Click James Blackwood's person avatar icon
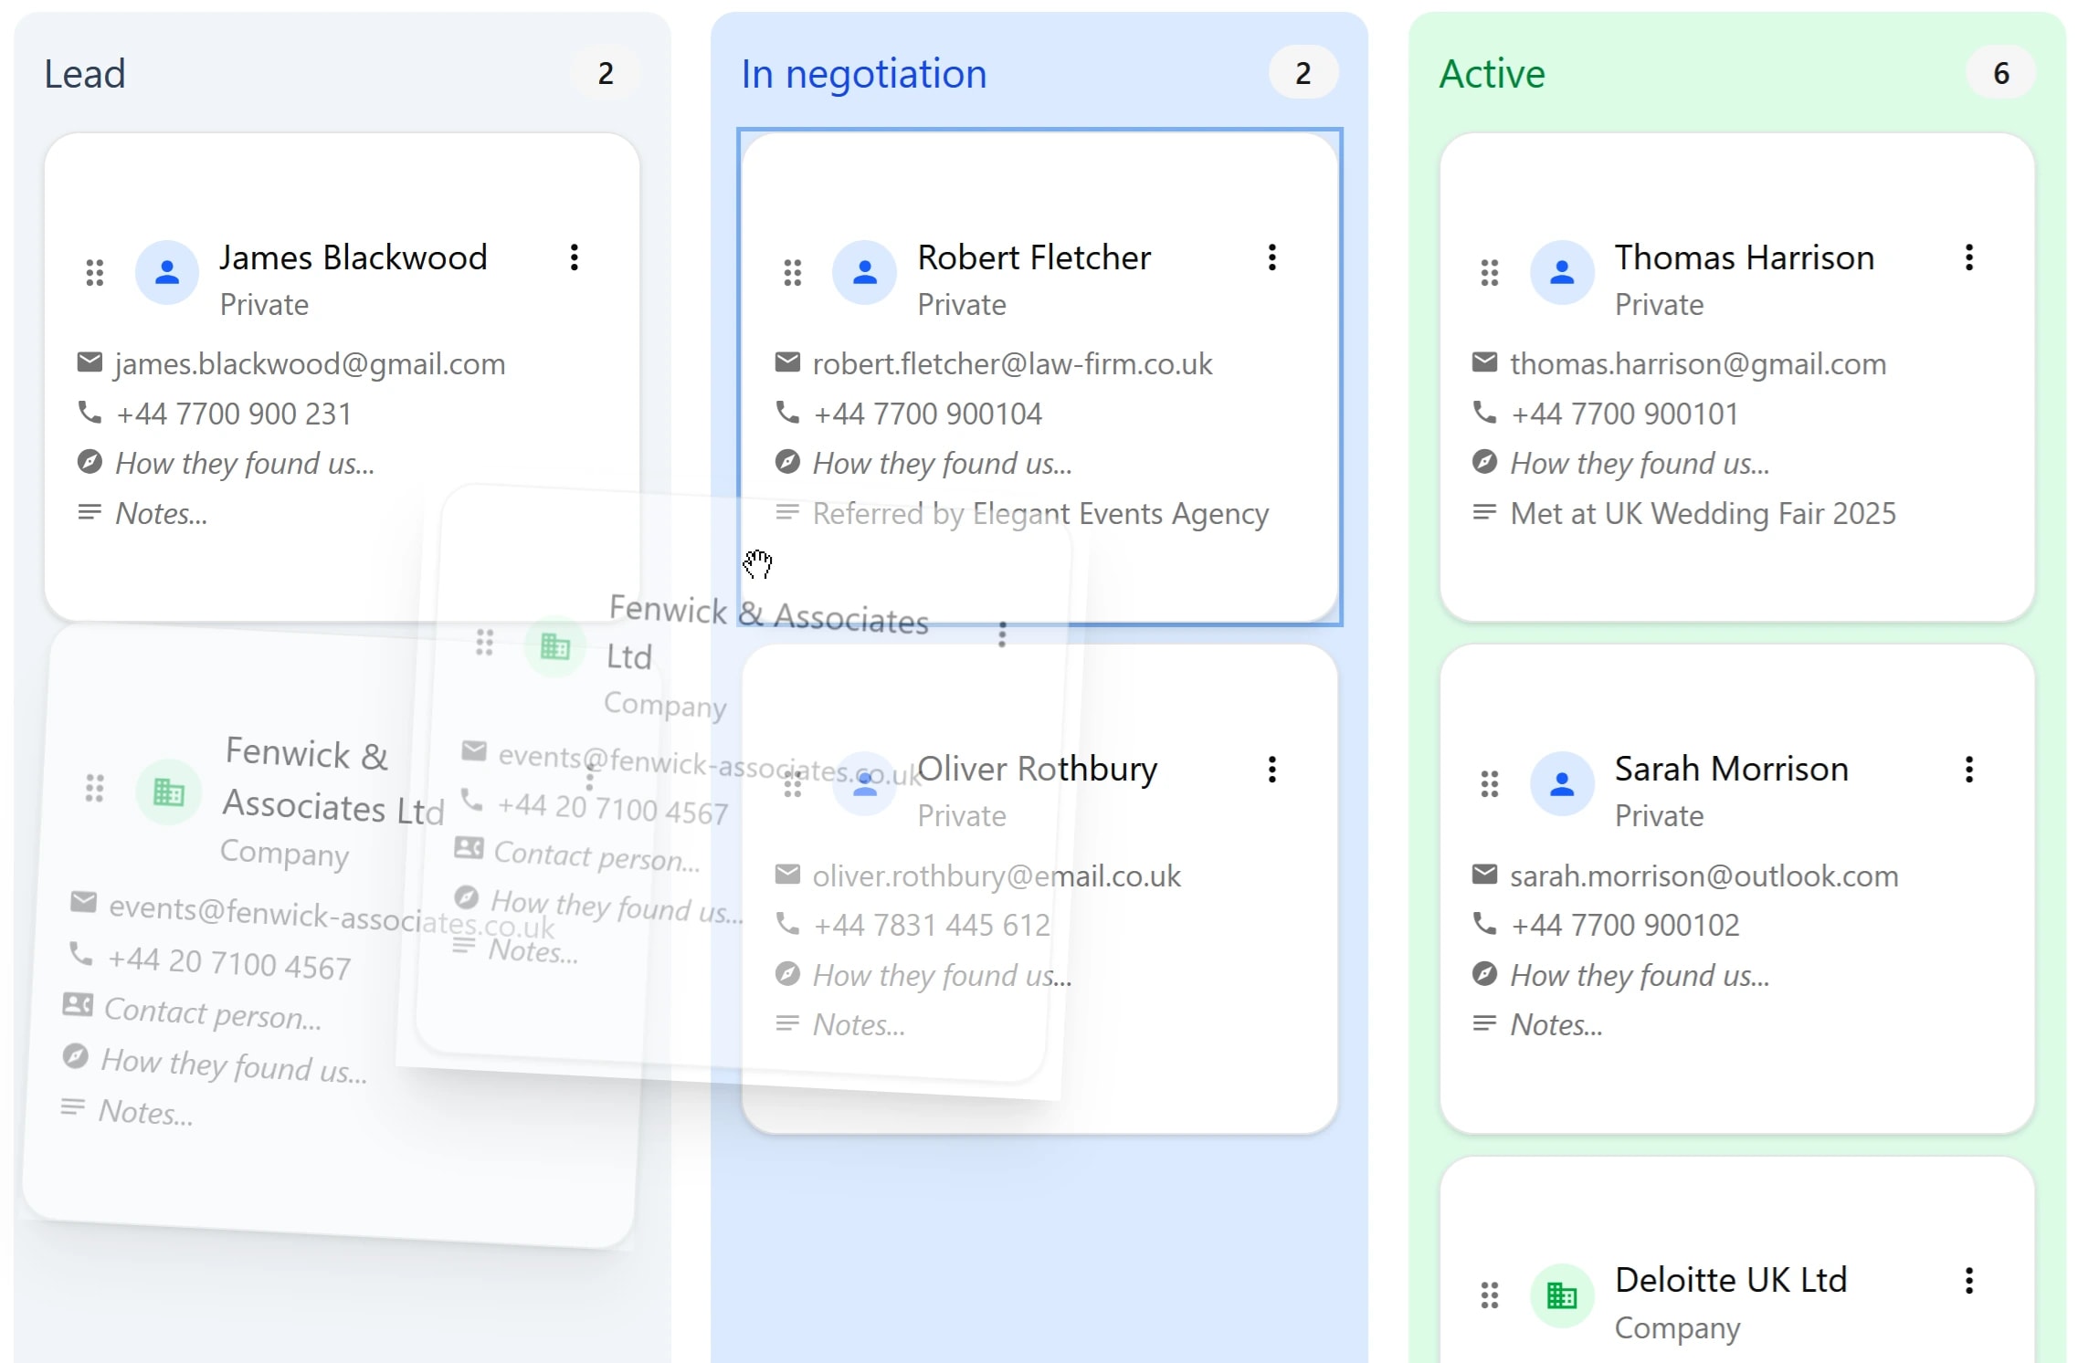The image size is (2078, 1363). pos(167,272)
